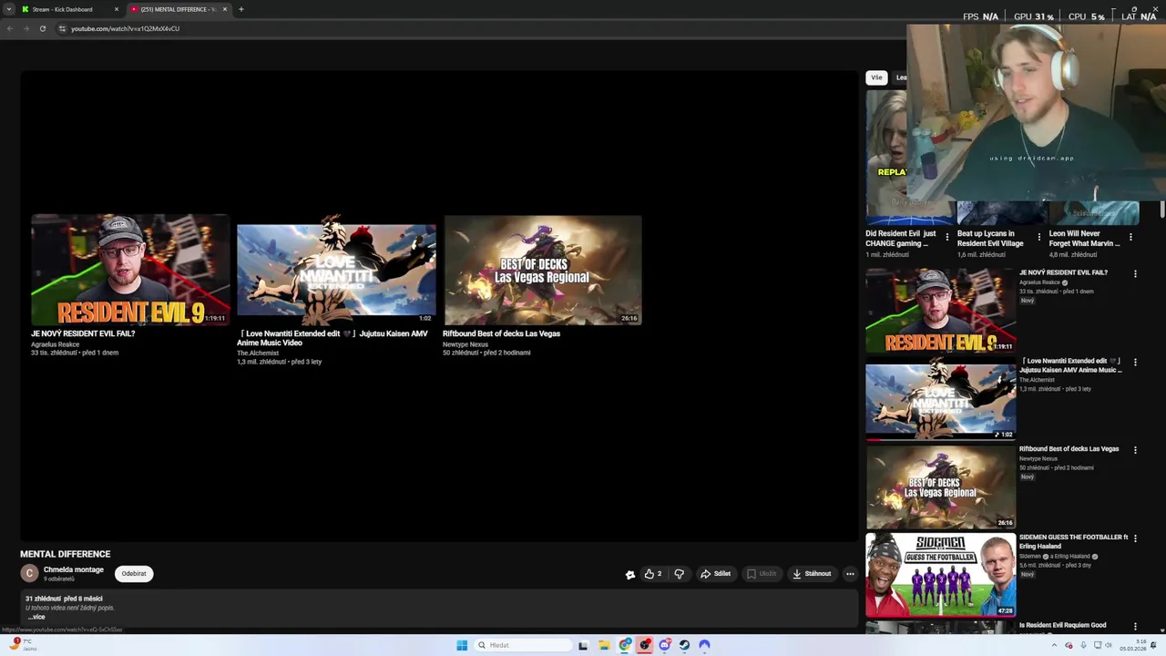Open File Explorer from taskbar
The height and width of the screenshot is (656, 1166).
coord(603,645)
